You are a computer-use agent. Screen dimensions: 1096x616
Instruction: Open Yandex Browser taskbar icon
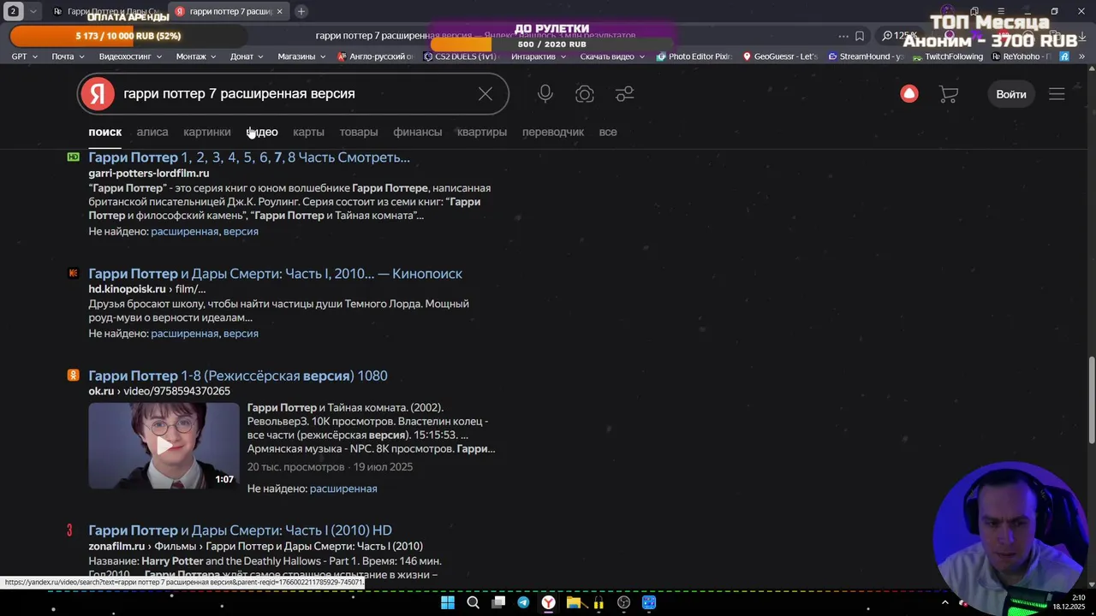(548, 602)
